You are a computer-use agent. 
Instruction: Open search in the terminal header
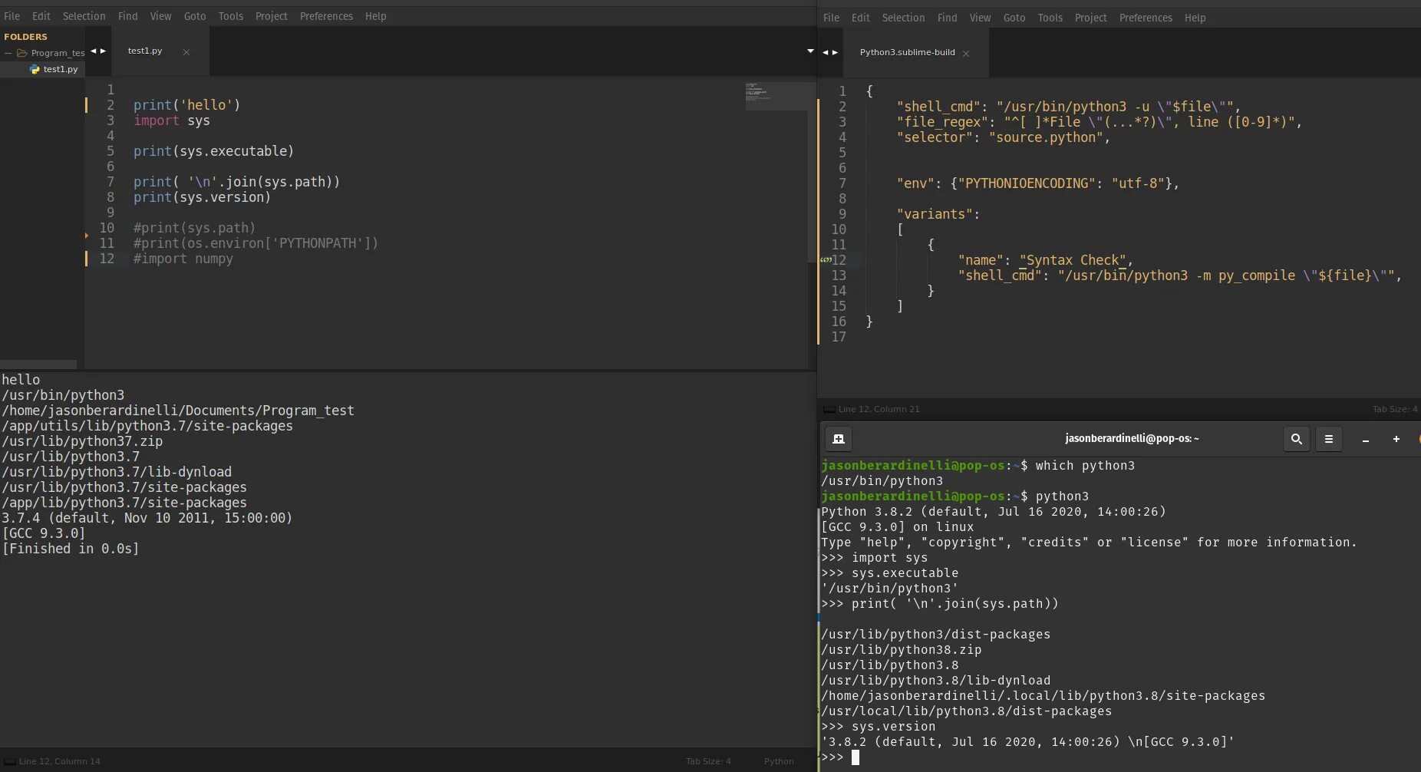1297,439
